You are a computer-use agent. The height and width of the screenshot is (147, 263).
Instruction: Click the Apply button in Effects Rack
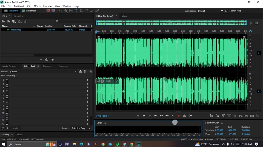pos(15,128)
